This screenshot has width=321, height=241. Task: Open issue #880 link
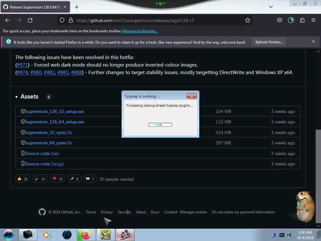[x=36, y=72]
